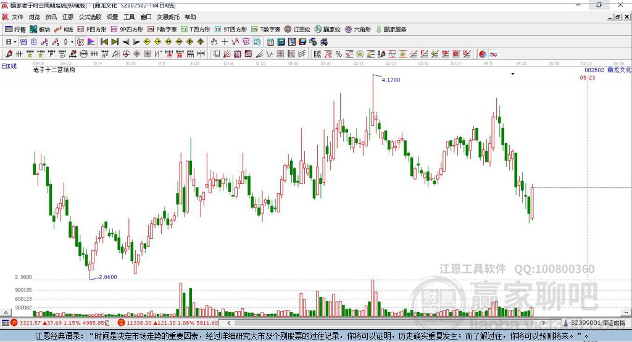
Task: Launch the 赢家轮 tool
Action: (327, 30)
